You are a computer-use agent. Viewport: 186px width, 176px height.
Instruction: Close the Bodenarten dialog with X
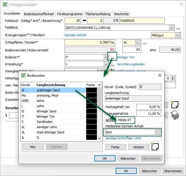pos(160,75)
